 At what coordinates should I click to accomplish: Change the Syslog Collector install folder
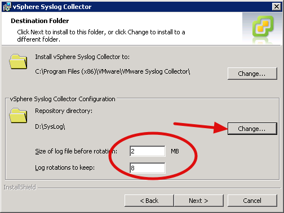(252, 74)
